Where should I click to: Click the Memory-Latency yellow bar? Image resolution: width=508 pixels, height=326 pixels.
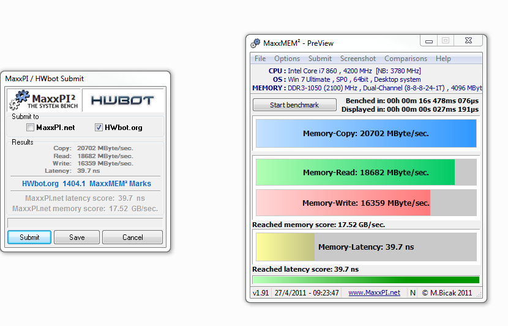point(366,247)
